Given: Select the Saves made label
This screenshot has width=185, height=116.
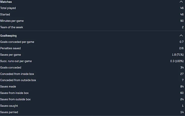Looking at the screenshot, I should 8,87.
